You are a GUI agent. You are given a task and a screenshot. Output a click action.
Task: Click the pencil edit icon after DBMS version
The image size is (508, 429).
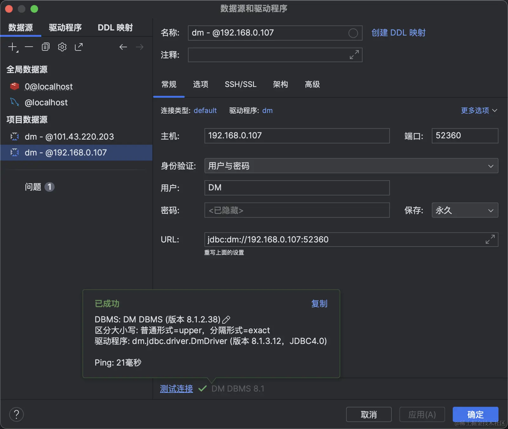click(226, 320)
